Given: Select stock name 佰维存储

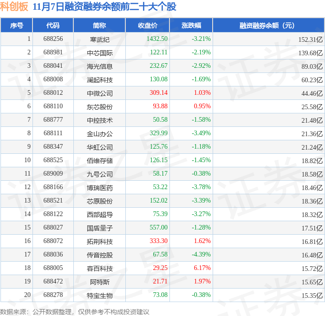Looking at the screenshot, I should point(100,161).
